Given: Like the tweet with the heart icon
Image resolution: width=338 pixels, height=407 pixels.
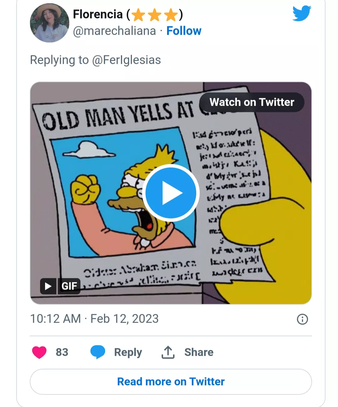Looking at the screenshot, I should click(39, 352).
